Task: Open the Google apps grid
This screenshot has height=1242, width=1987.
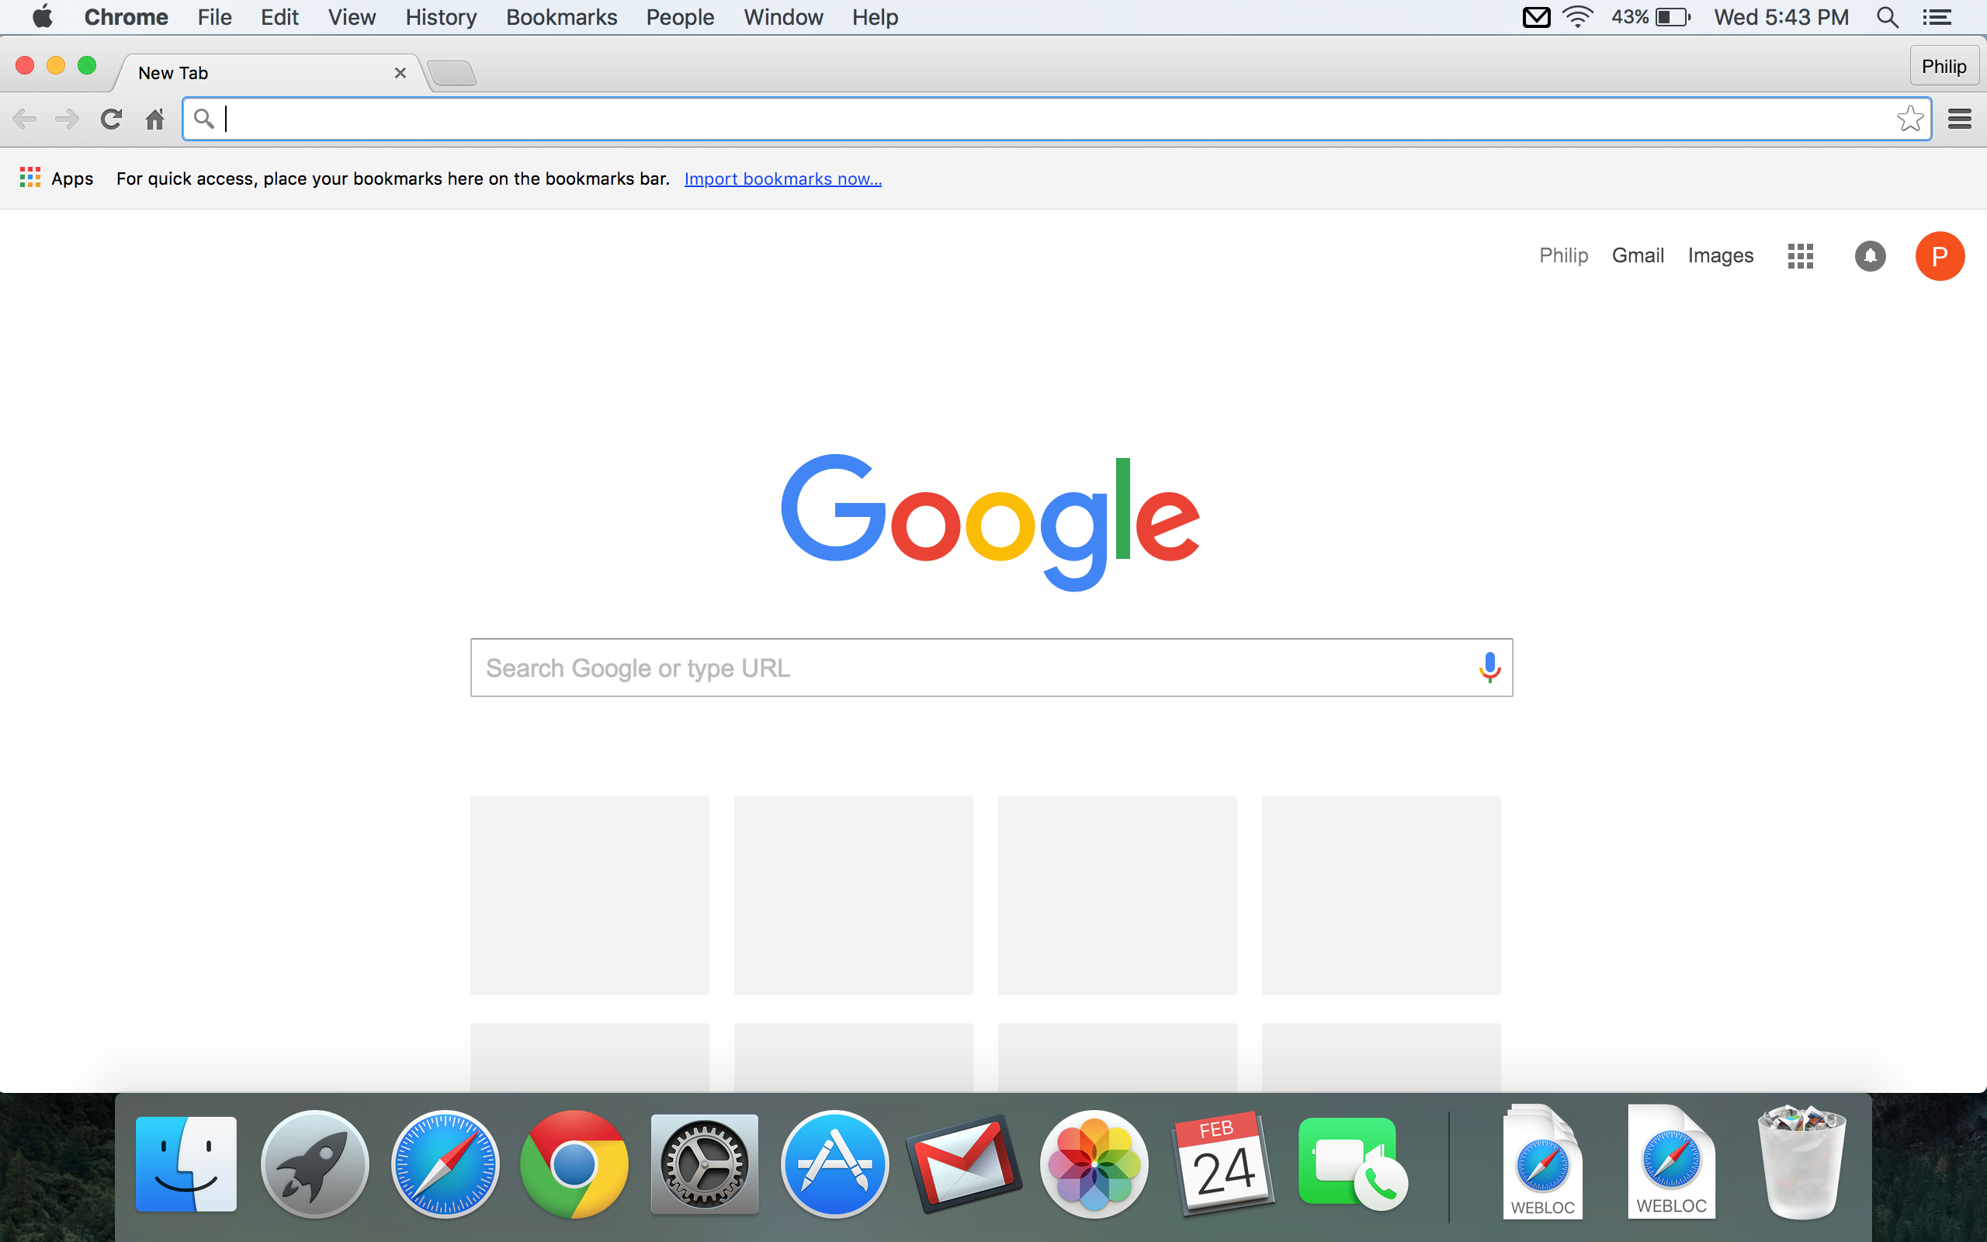Action: point(1800,256)
